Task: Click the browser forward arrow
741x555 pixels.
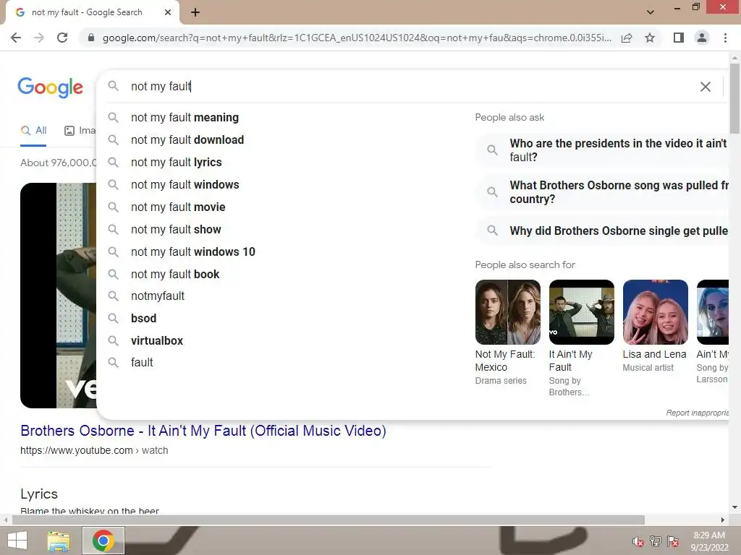Action: point(39,38)
